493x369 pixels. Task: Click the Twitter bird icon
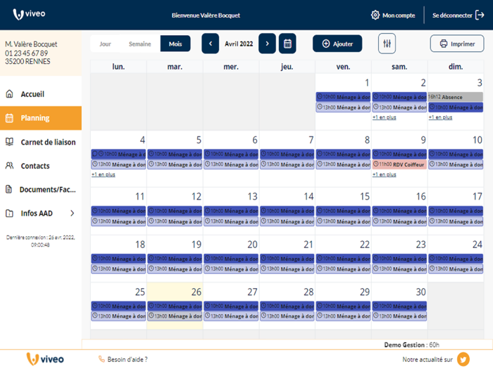point(463,359)
